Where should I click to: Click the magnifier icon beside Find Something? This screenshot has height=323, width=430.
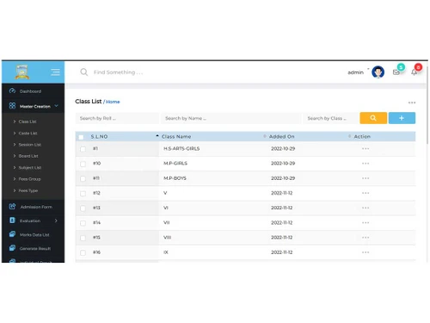83,72
